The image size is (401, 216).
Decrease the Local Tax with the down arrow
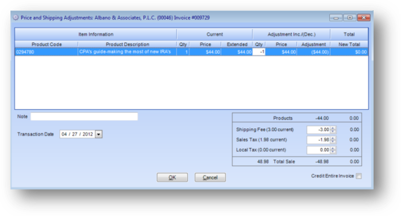click(x=333, y=151)
